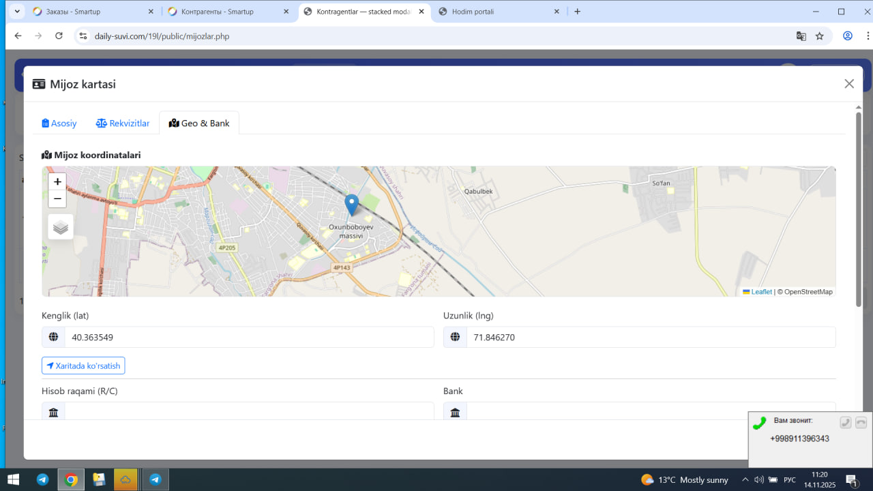Select the Geo & Bank tab
The height and width of the screenshot is (491, 873).
[x=199, y=123]
